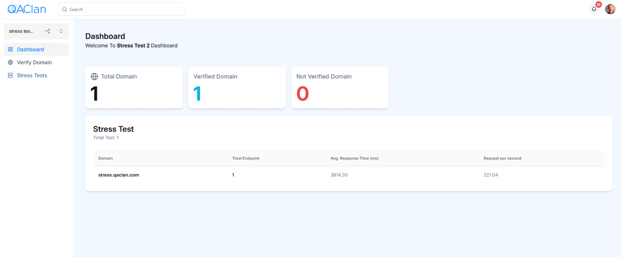The width and height of the screenshot is (621, 257).
Task: Click the Stress Tests server icon
Action: [10, 75]
